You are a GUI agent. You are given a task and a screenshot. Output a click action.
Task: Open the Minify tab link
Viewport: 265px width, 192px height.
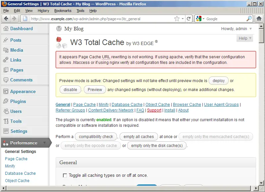tap(104, 105)
